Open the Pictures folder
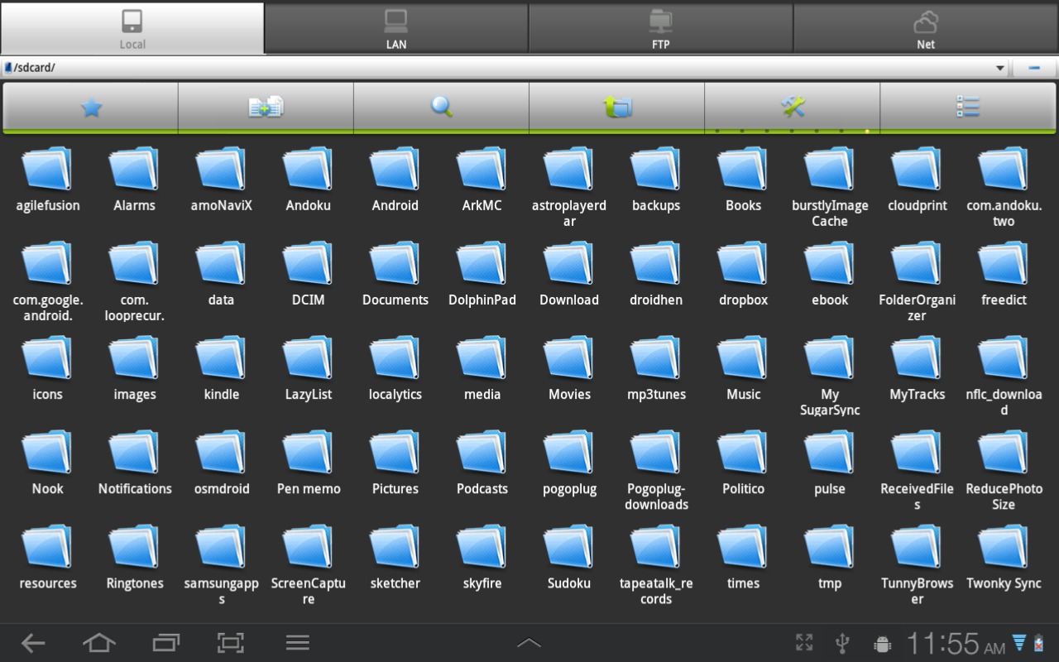 tap(395, 462)
